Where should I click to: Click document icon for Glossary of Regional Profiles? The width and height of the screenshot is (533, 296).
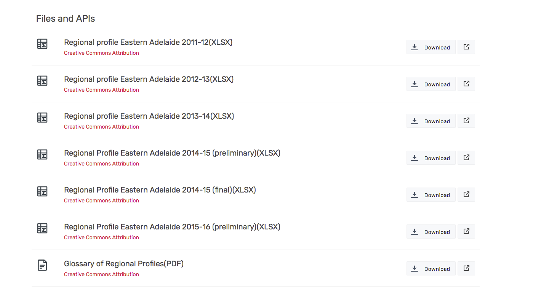pyautogui.click(x=42, y=265)
